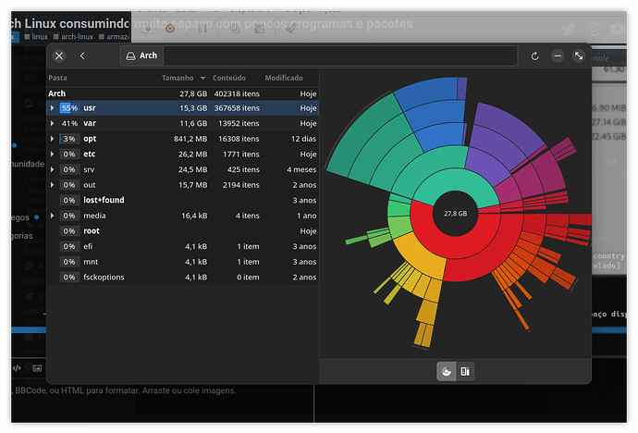The image size is (638, 433).
Task: Expand the usr folder row
Action: (x=52, y=108)
